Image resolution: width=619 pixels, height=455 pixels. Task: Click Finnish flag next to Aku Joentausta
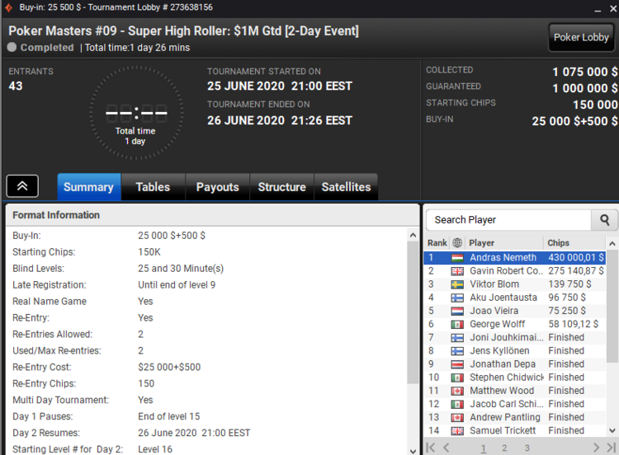(x=457, y=298)
